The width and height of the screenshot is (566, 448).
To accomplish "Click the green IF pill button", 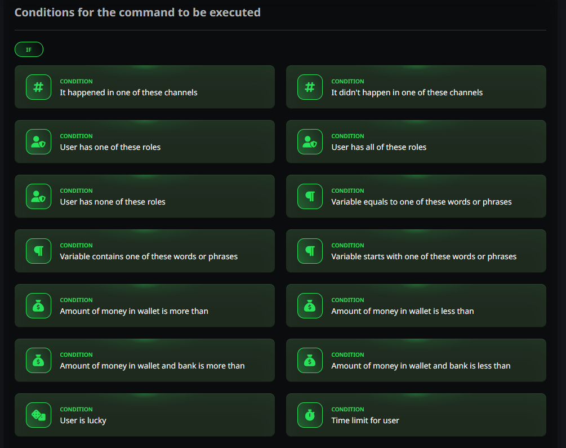I will tap(29, 50).
